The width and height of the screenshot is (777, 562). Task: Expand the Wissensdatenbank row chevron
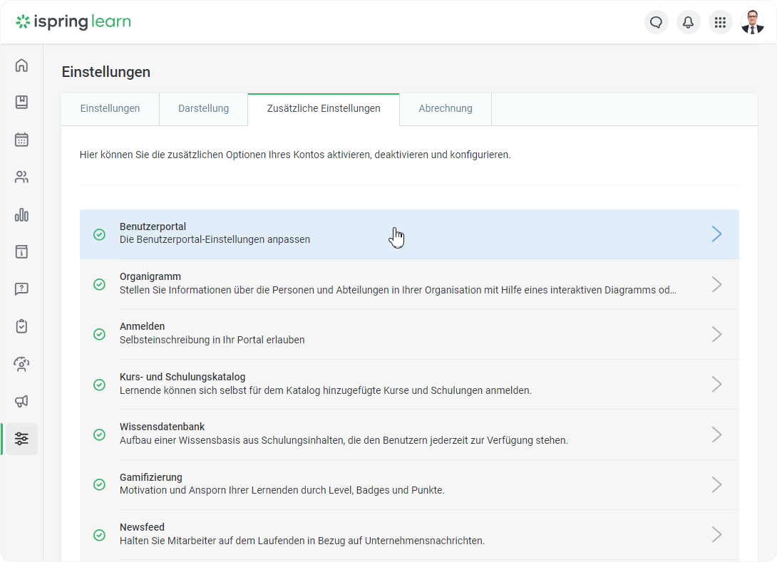[716, 434]
